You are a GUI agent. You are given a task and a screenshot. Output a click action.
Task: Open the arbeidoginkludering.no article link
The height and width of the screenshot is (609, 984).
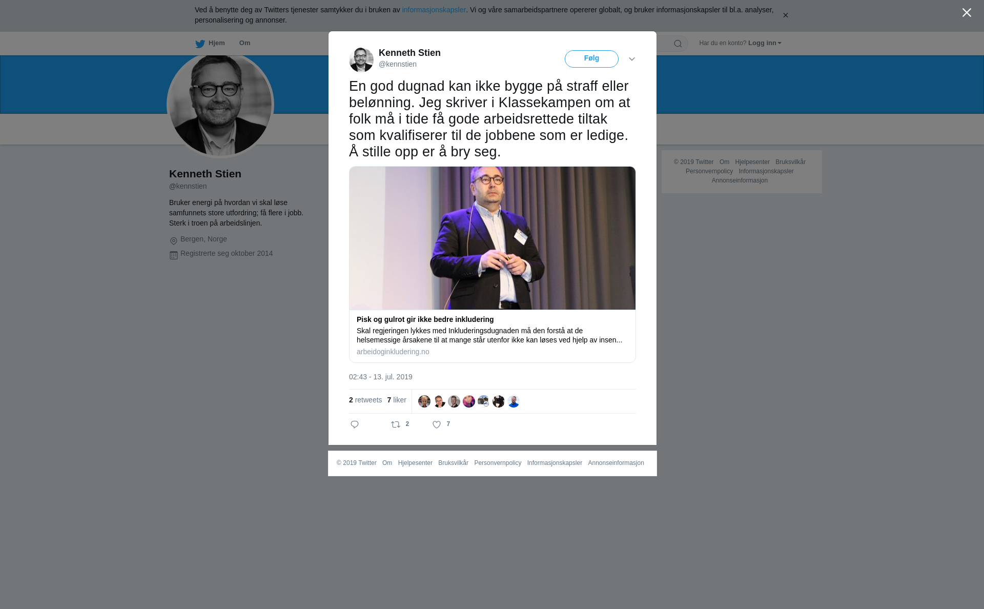393,352
